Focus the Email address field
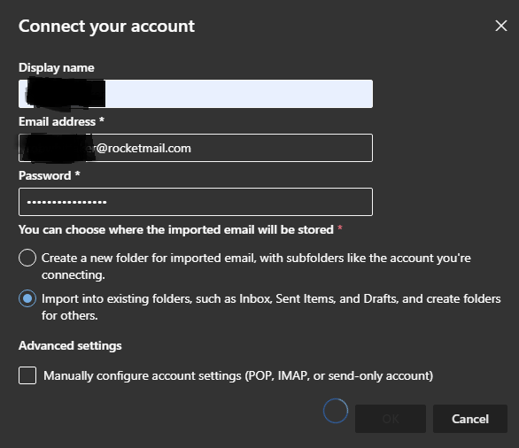This screenshot has height=448, width=519. pos(196,148)
